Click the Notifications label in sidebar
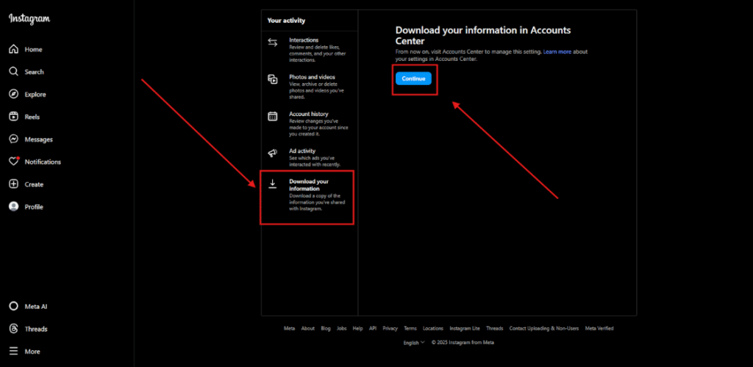753x367 pixels. [43, 162]
